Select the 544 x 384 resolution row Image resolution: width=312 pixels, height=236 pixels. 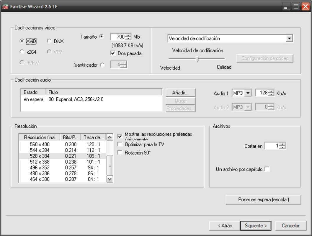[x=63, y=150]
